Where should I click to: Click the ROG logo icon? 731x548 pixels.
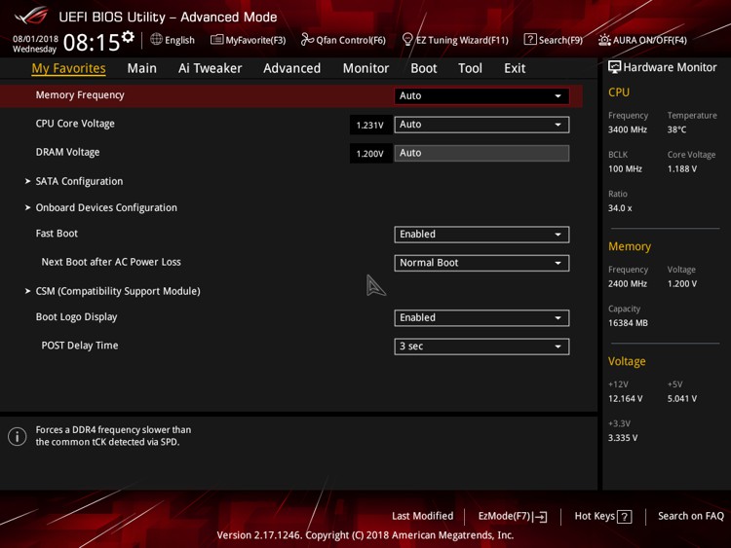(x=31, y=16)
